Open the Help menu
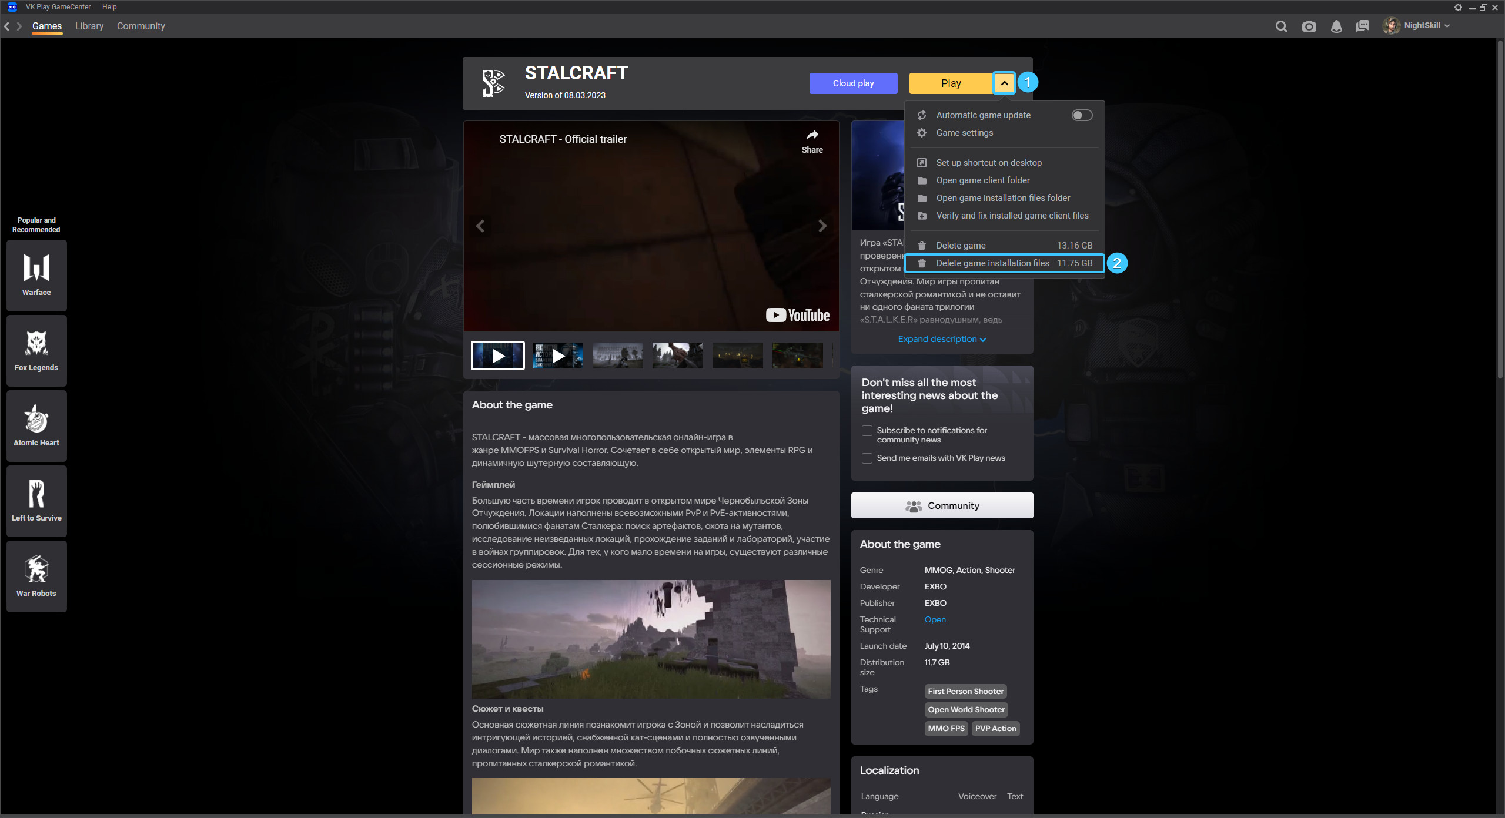The image size is (1505, 818). [109, 7]
